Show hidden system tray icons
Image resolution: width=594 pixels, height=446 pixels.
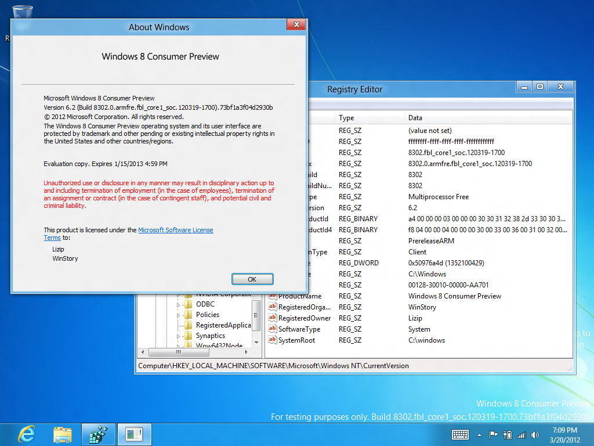tap(479, 434)
